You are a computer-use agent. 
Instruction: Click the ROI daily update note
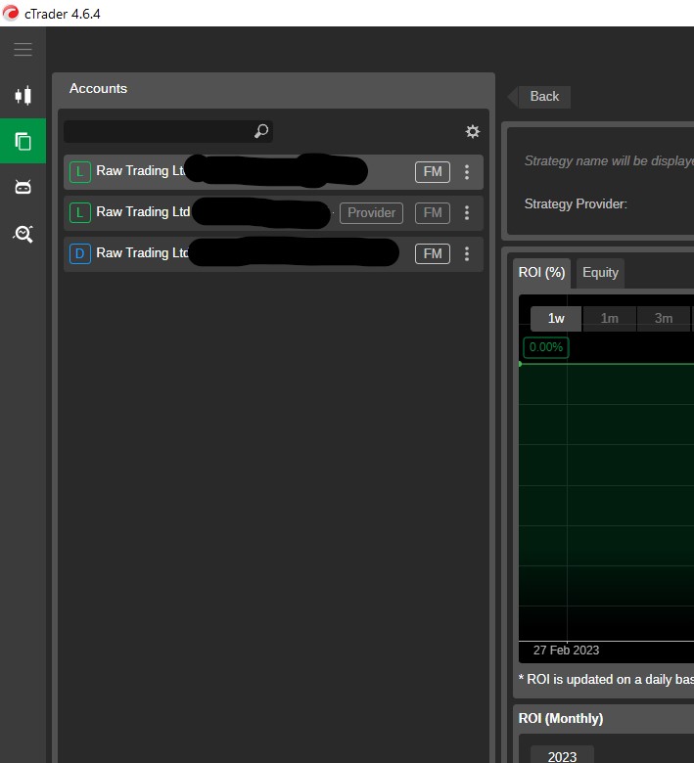click(x=606, y=679)
